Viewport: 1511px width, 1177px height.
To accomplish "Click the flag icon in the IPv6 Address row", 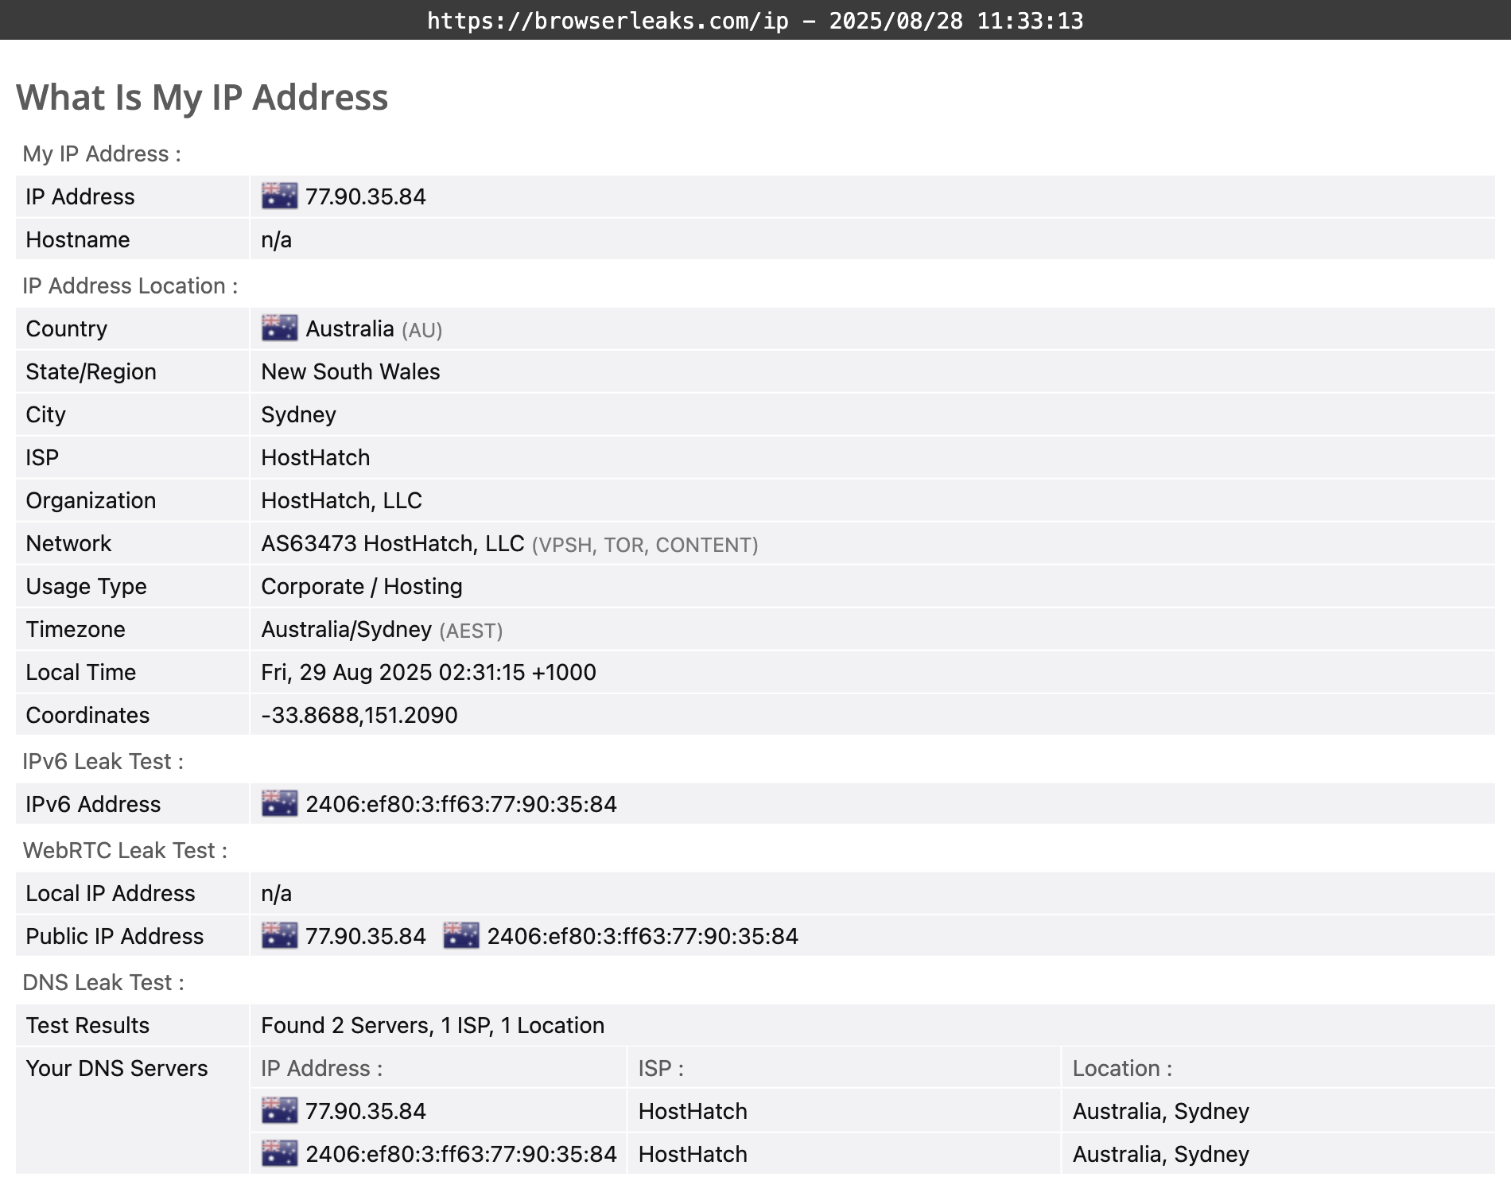I will [279, 803].
